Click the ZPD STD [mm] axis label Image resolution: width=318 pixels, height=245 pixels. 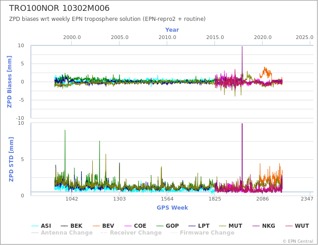[11, 159]
